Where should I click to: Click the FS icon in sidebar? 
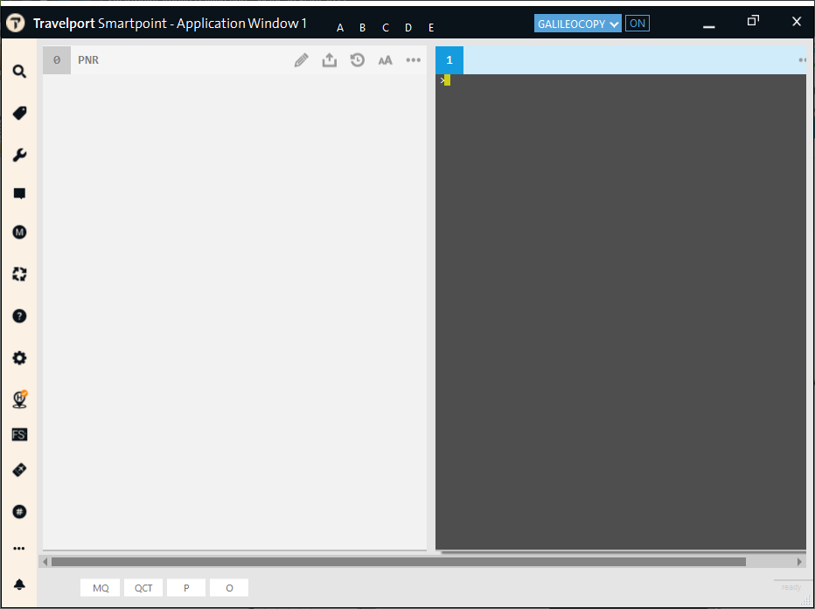(x=19, y=434)
